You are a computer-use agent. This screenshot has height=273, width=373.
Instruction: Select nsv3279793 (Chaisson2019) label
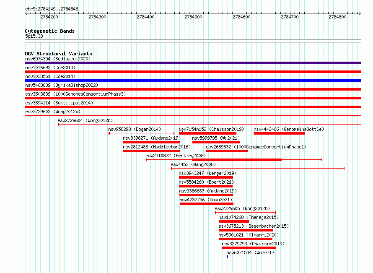(x=253, y=244)
